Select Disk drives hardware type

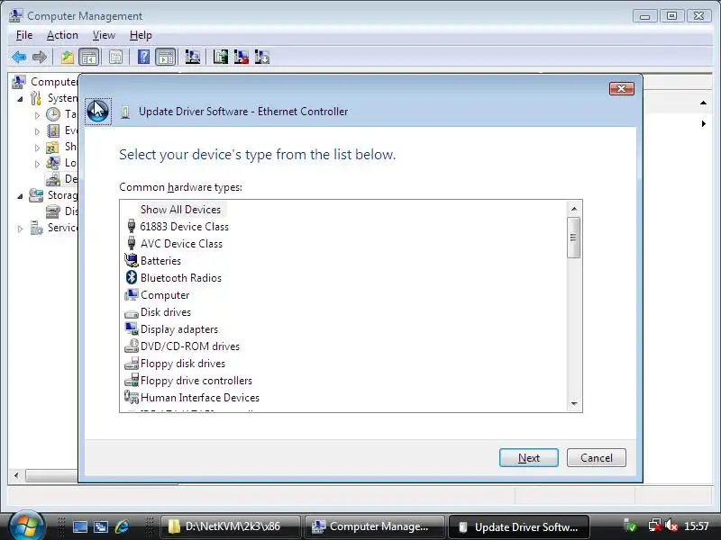166,311
